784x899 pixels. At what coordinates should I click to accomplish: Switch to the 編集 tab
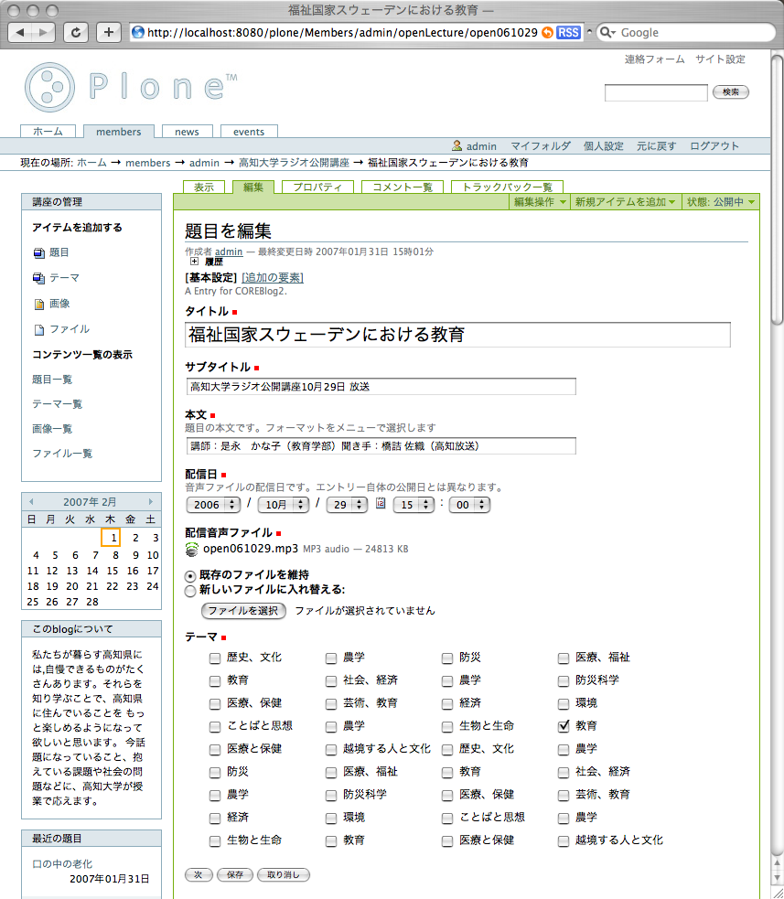coord(252,187)
